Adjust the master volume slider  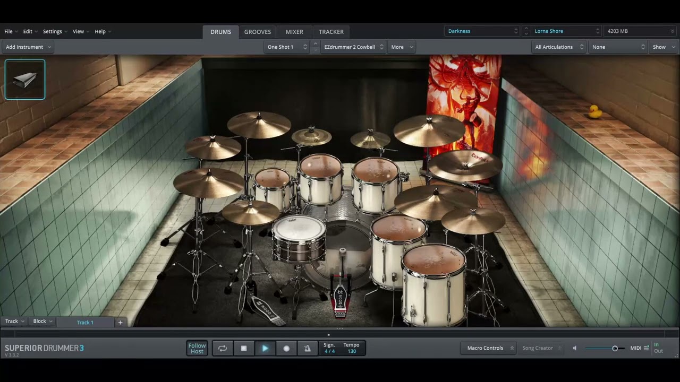pos(605,348)
